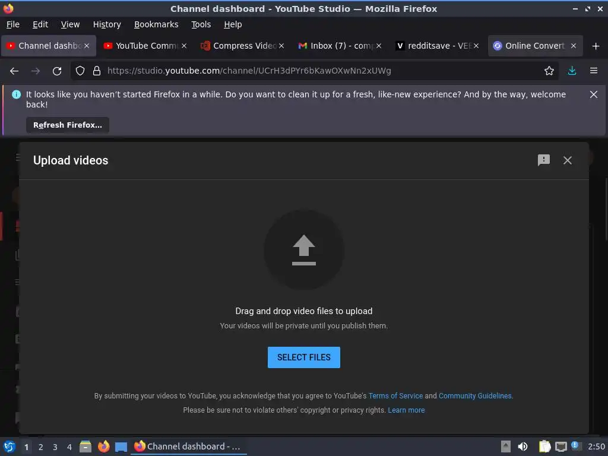Open the file manager taskbar icon
Screen dimensions: 608x456
click(85, 446)
